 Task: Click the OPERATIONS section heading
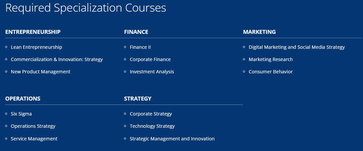point(23,99)
